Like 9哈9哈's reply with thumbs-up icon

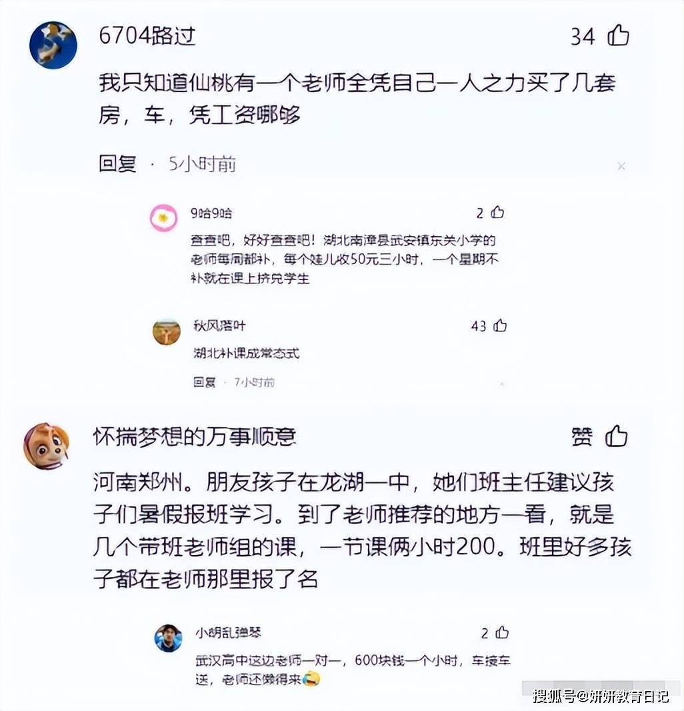pos(498,212)
